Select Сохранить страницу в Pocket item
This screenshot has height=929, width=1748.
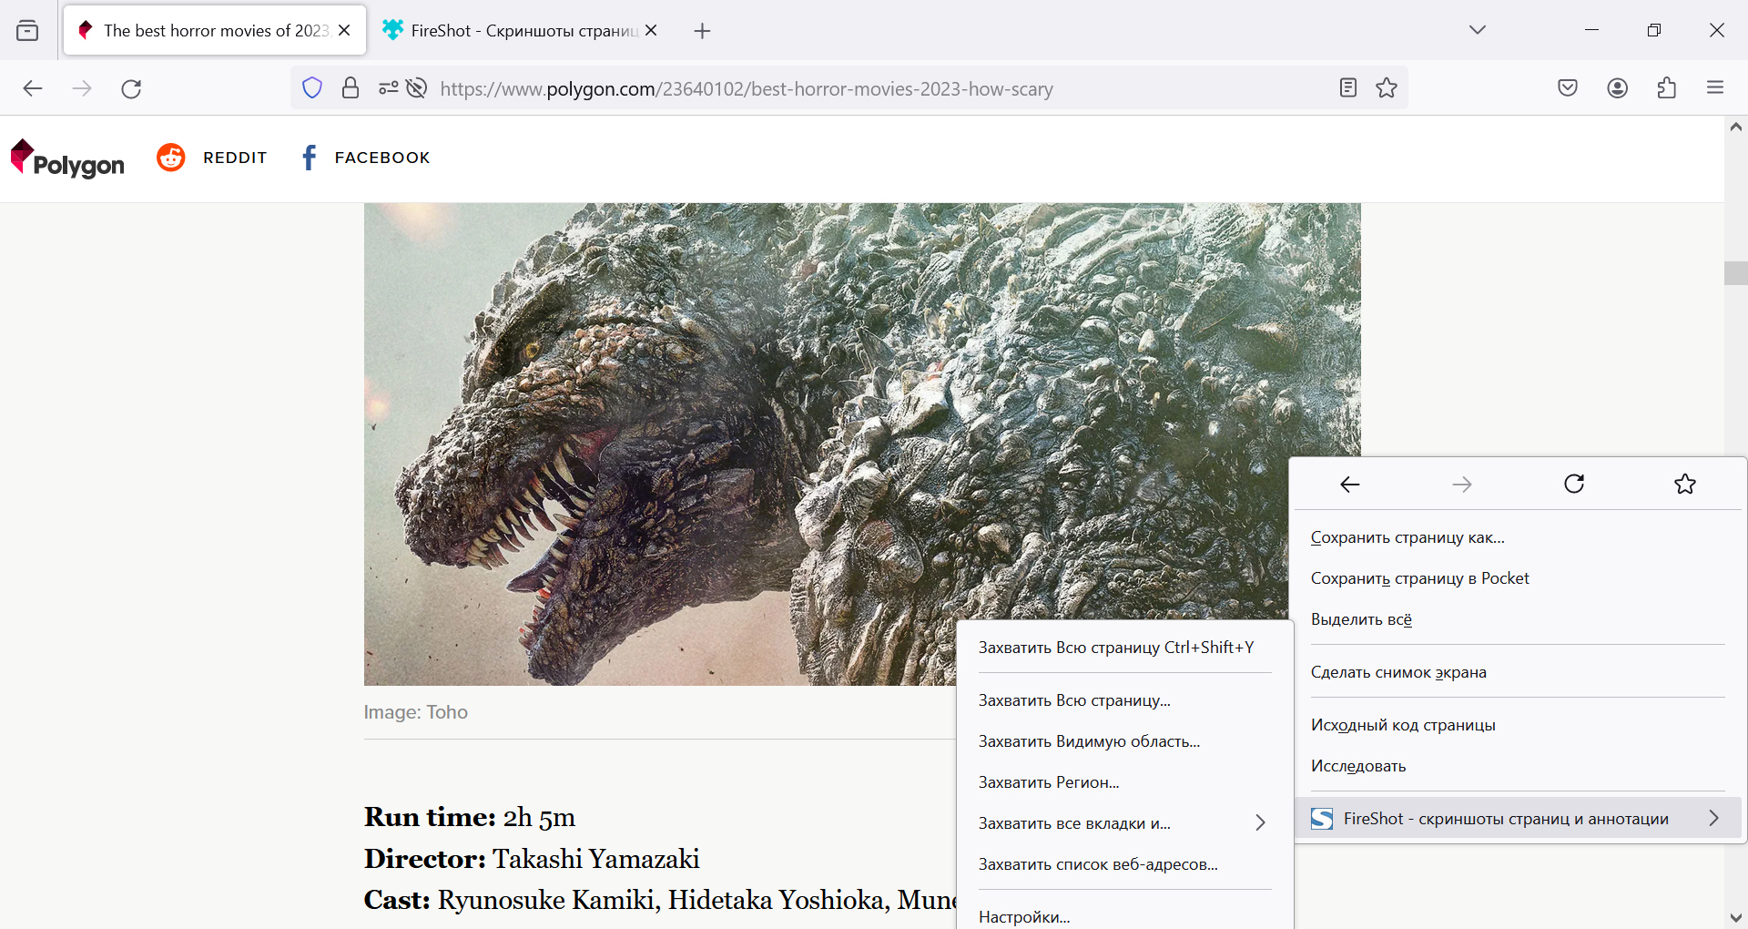[1518, 578]
